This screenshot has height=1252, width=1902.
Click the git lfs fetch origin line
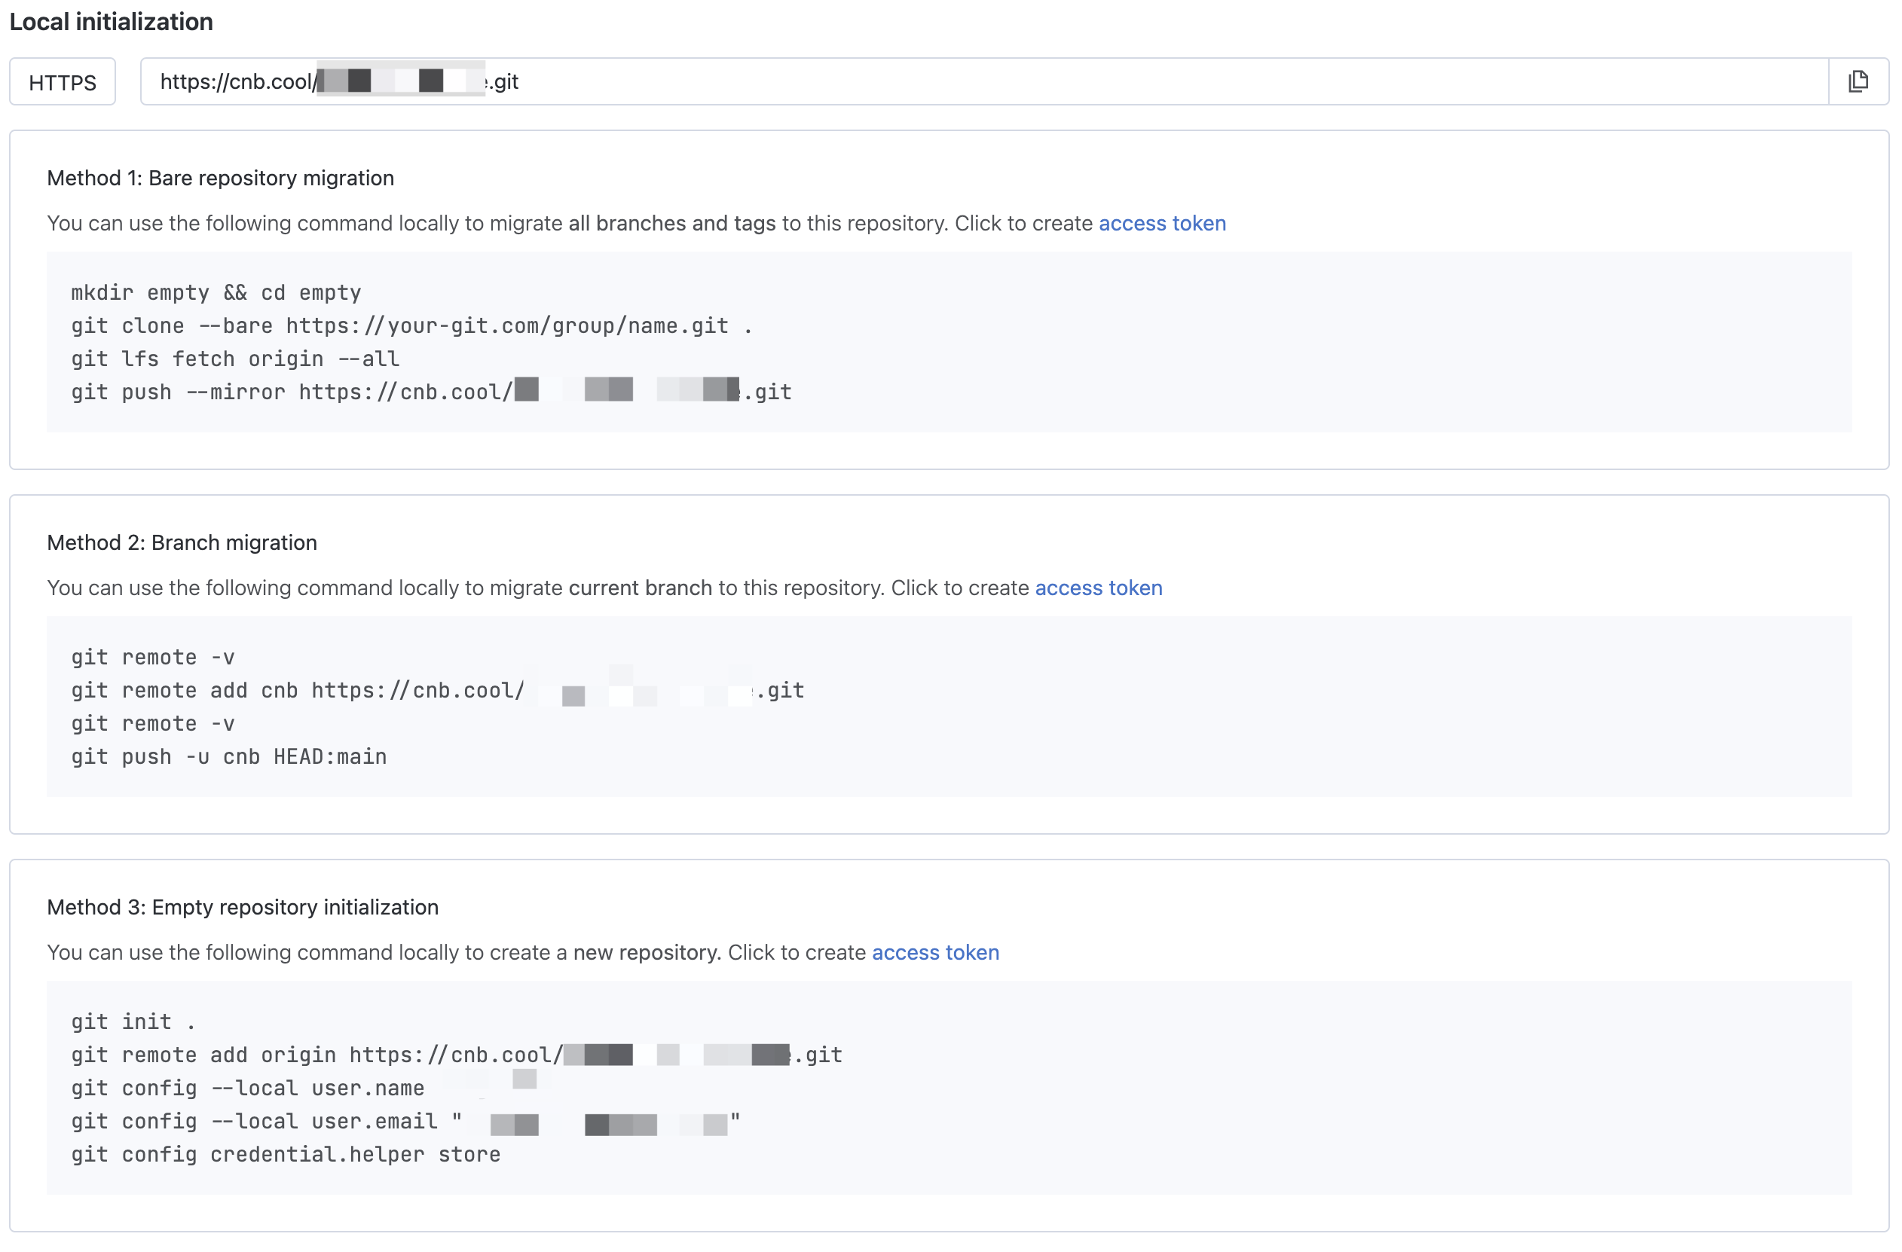(x=235, y=359)
